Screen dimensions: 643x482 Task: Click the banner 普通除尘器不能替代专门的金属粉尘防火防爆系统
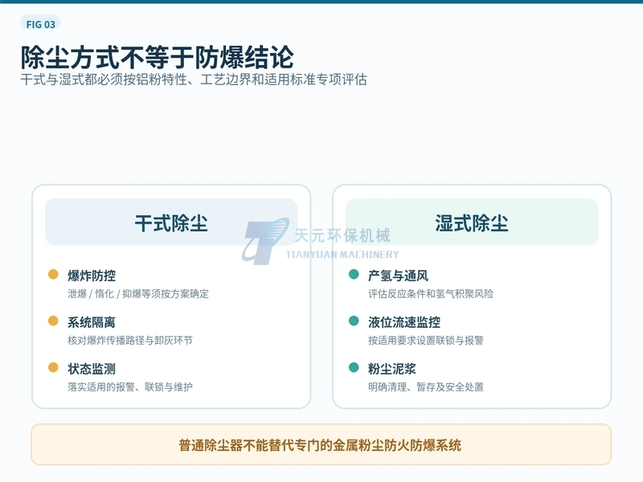321,445
